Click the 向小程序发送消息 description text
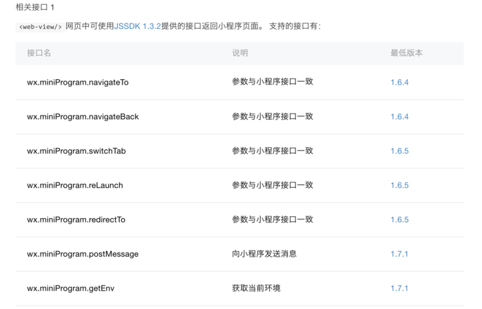Viewport: 482px width, 309px height. click(264, 254)
